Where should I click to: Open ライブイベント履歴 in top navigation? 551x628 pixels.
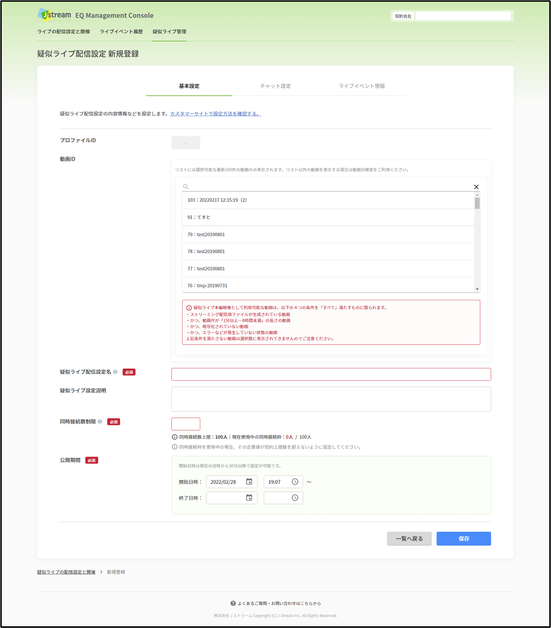coord(121,32)
